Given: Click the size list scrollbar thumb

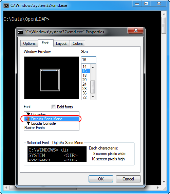Looking at the screenshot, I should (x=93, y=87).
